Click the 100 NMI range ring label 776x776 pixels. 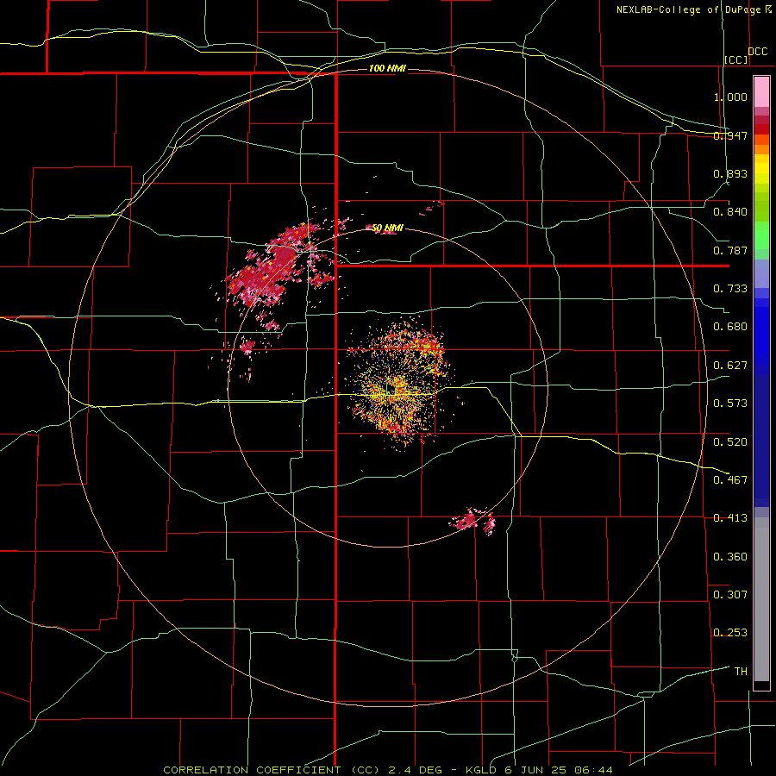pos(387,68)
